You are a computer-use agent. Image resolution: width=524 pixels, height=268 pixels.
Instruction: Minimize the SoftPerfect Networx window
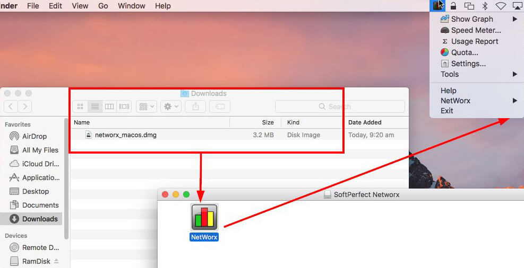(176, 194)
